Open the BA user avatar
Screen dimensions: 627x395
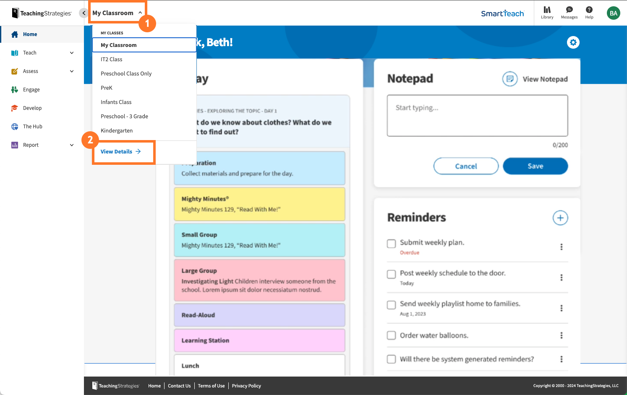point(613,13)
